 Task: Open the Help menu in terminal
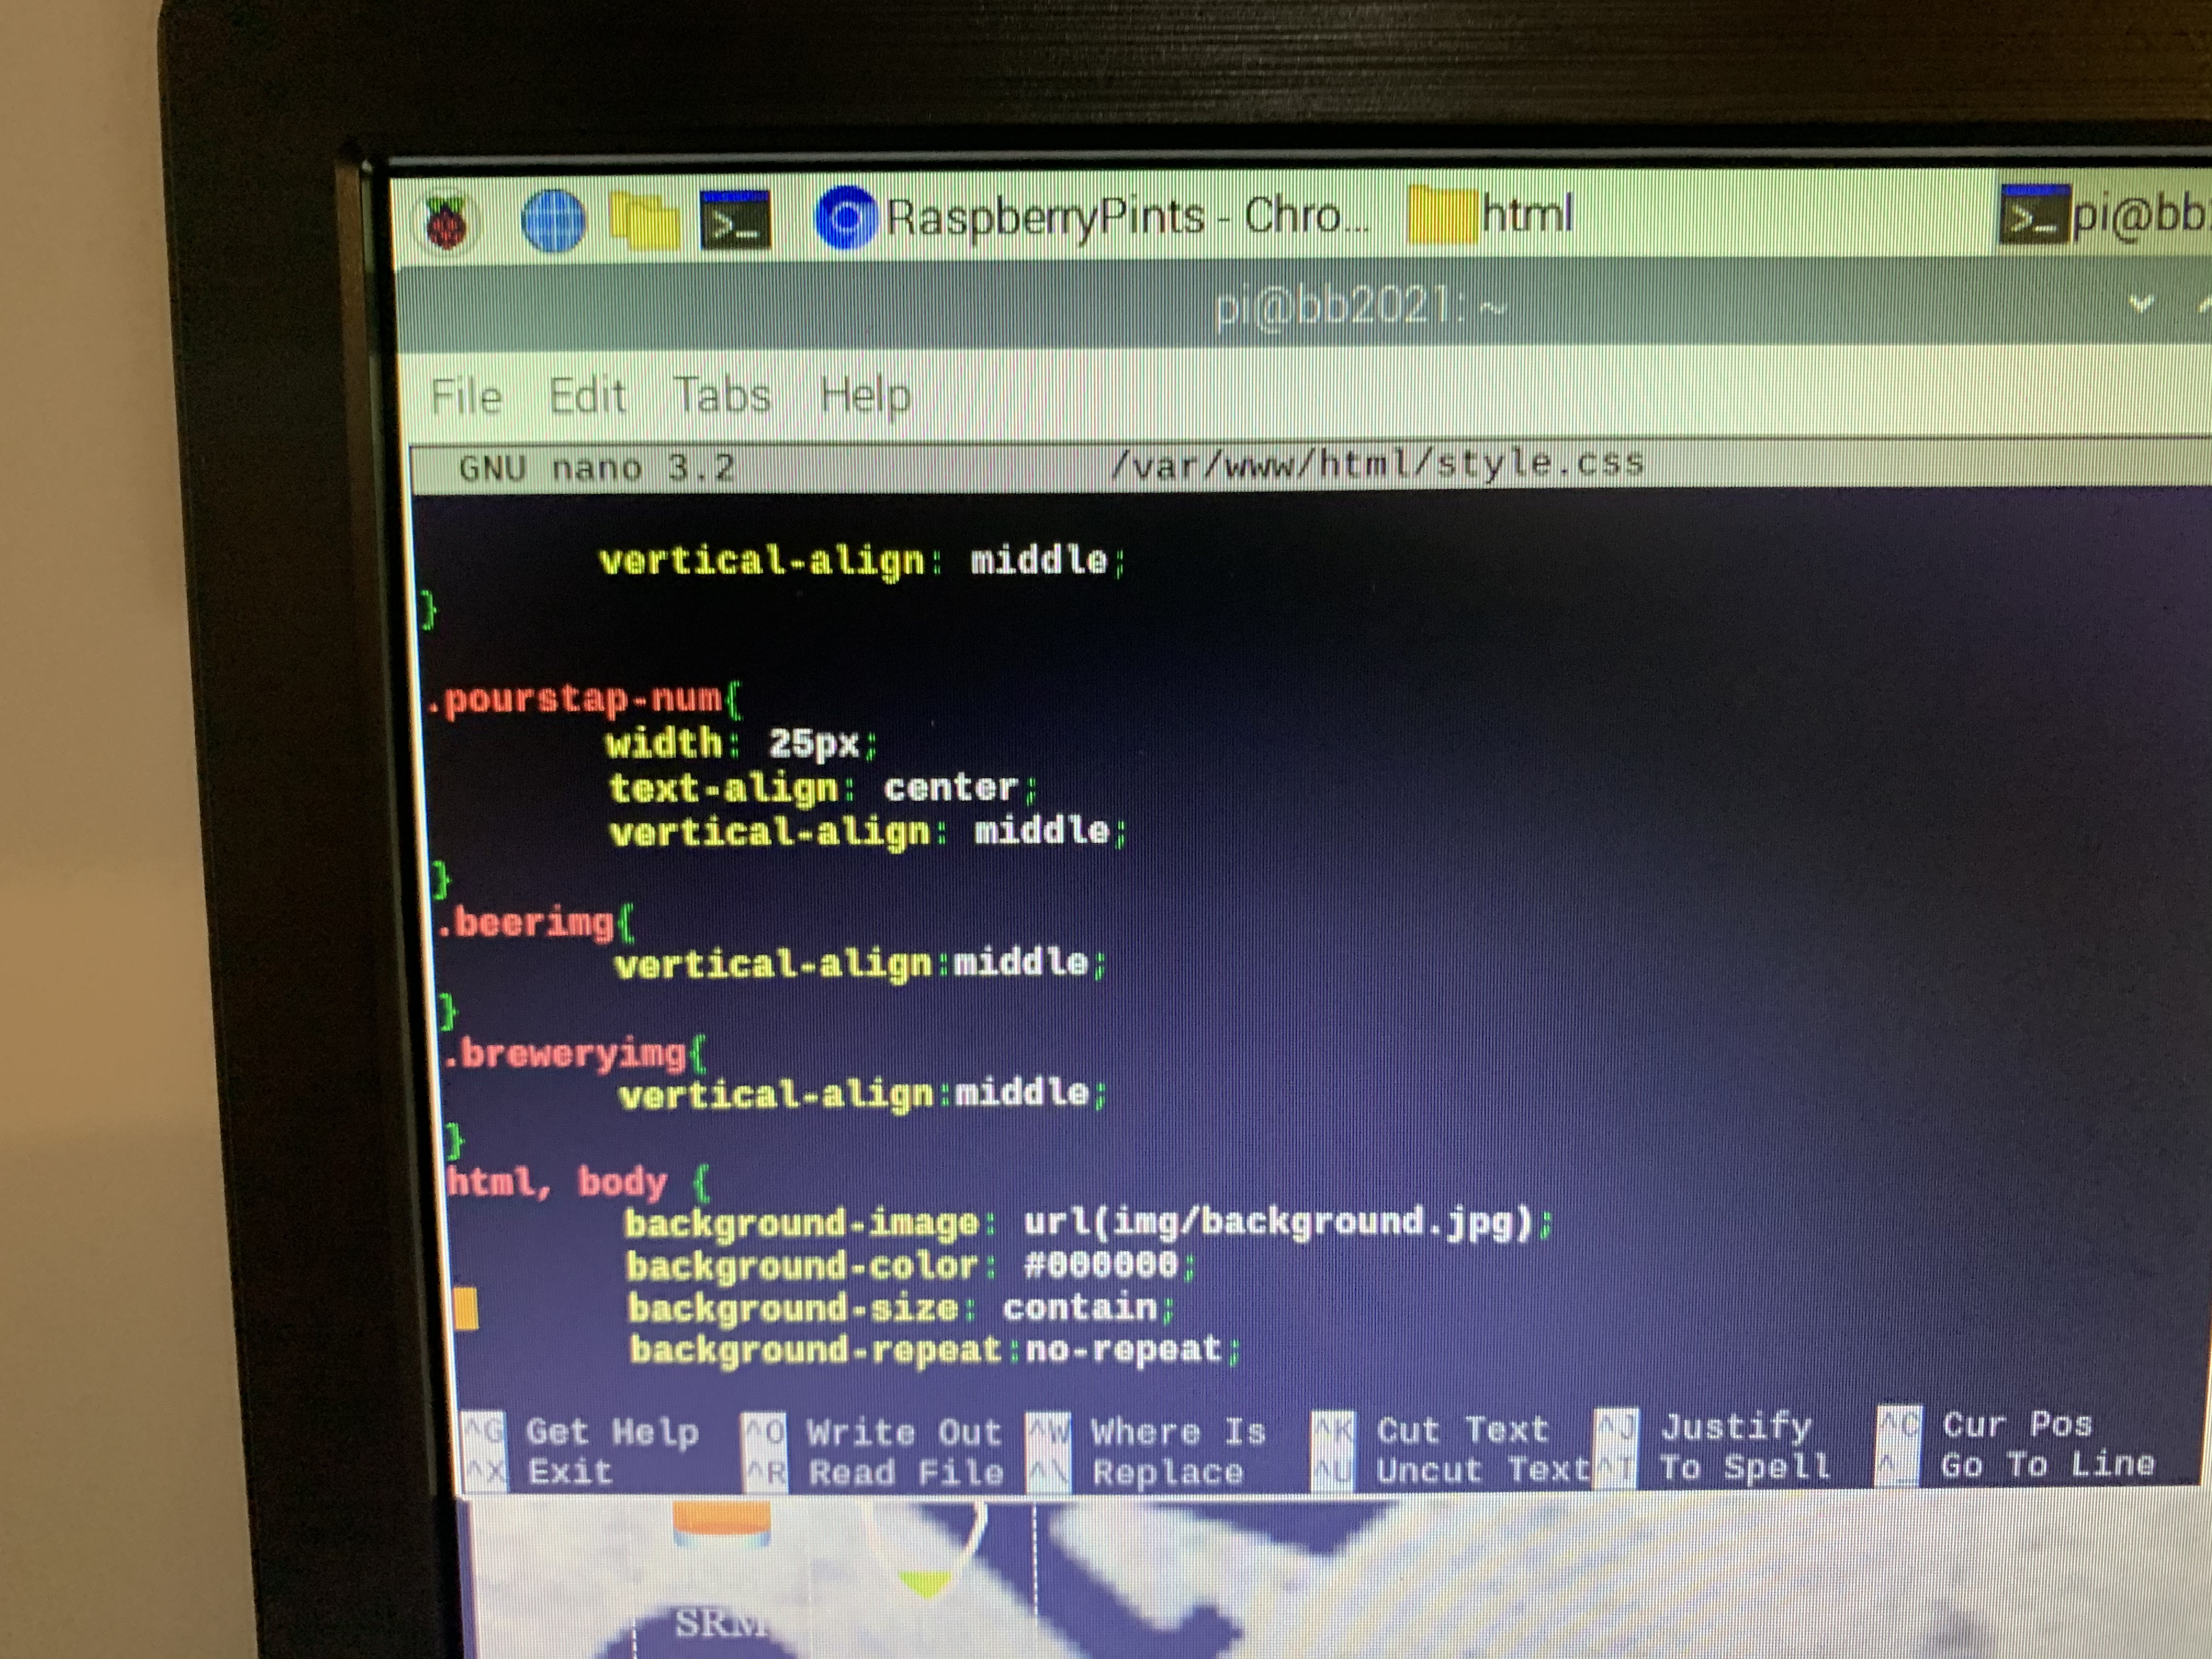coord(865,395)
